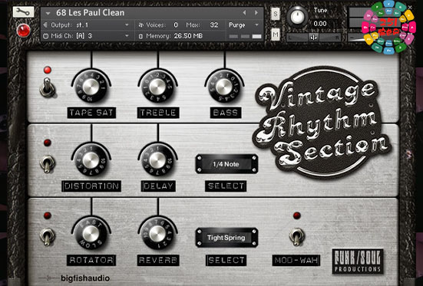Toggle the Mod-Wah switch
The image size is (423, 286).
point(297,237)
